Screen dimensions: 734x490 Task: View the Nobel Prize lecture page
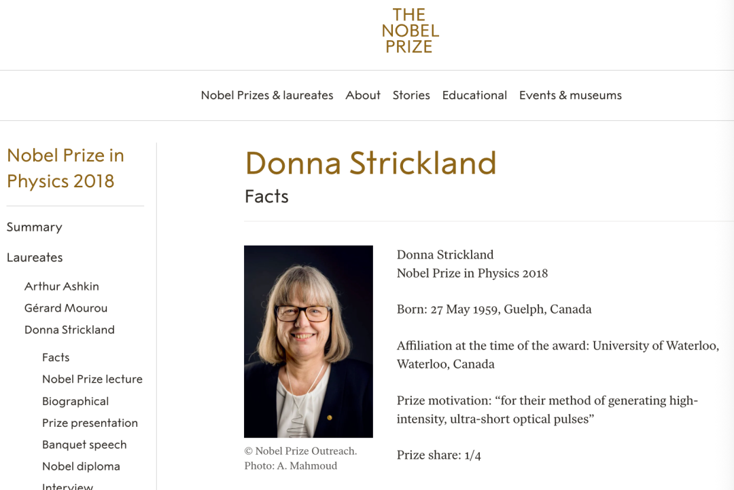pos(92,379)
